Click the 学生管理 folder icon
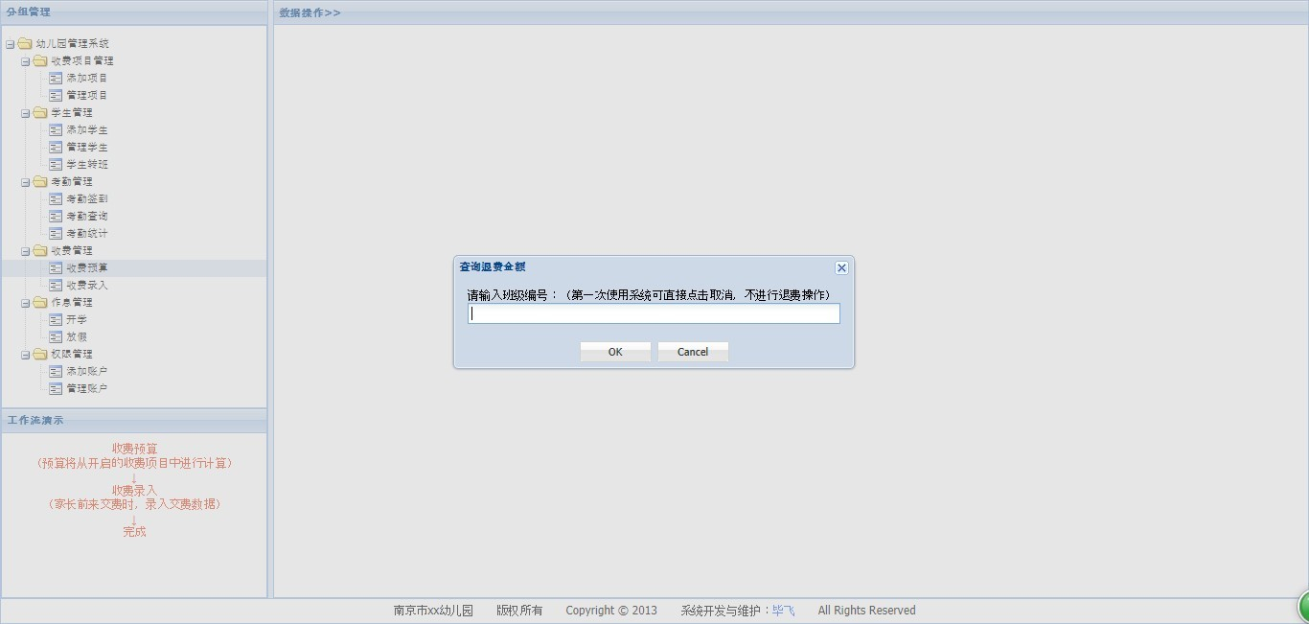 pyautogui.click(x=40, y=112)
